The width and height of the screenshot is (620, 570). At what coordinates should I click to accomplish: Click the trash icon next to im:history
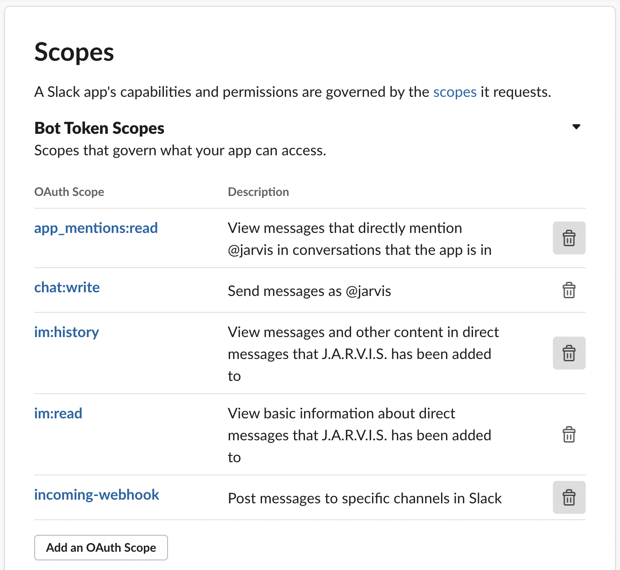tap(569, 353)
